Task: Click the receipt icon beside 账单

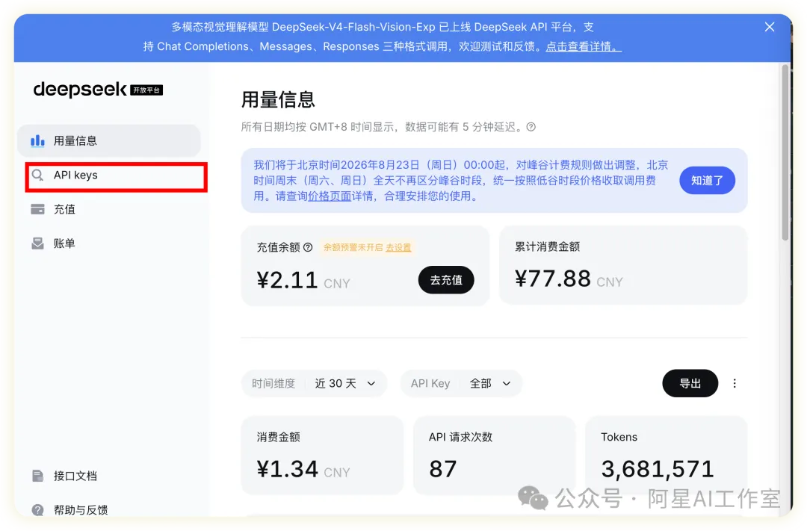Action: 37,243
